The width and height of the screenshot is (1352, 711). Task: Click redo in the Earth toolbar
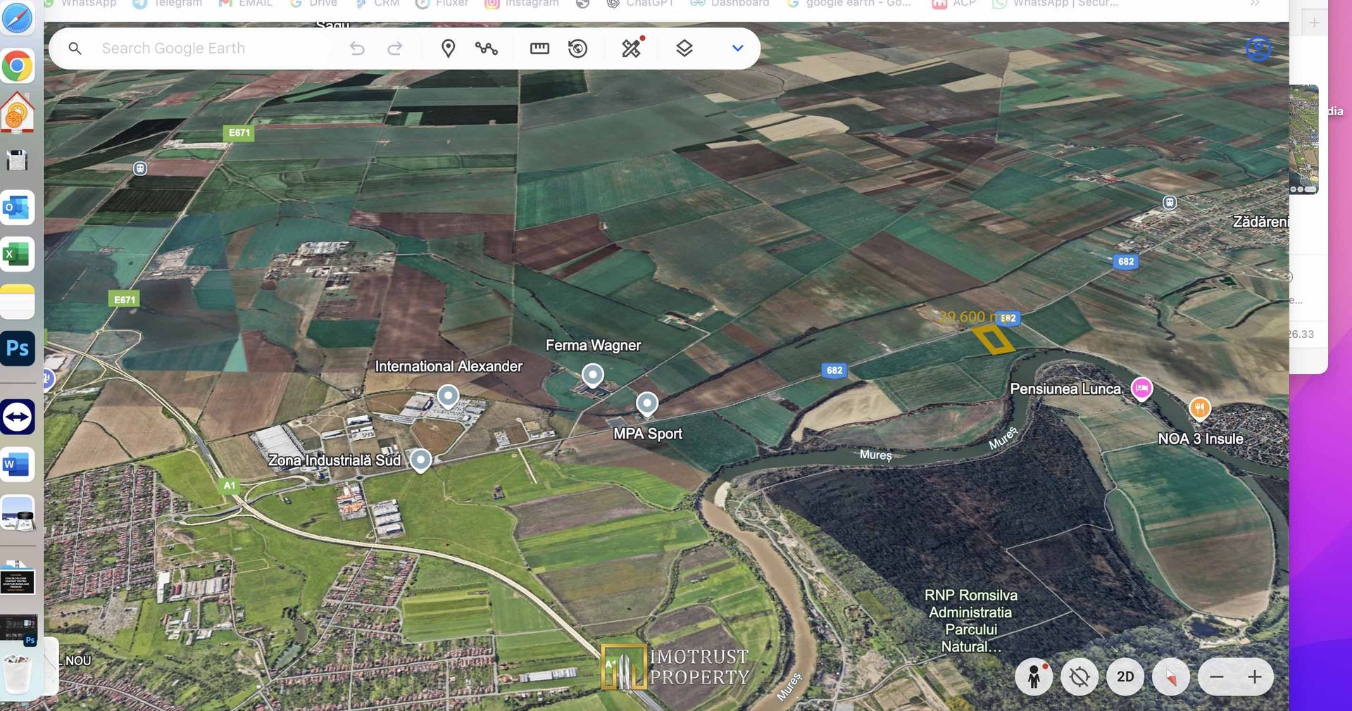tap(396, 48)
